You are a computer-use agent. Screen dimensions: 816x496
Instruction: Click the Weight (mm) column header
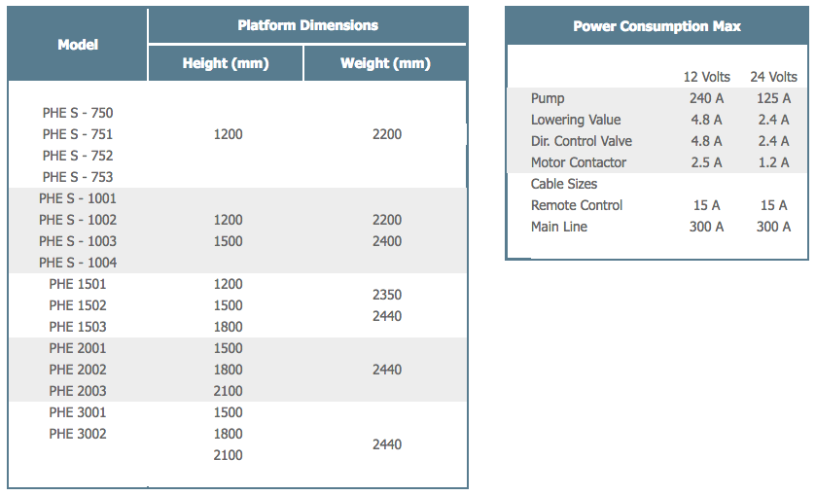385,63
